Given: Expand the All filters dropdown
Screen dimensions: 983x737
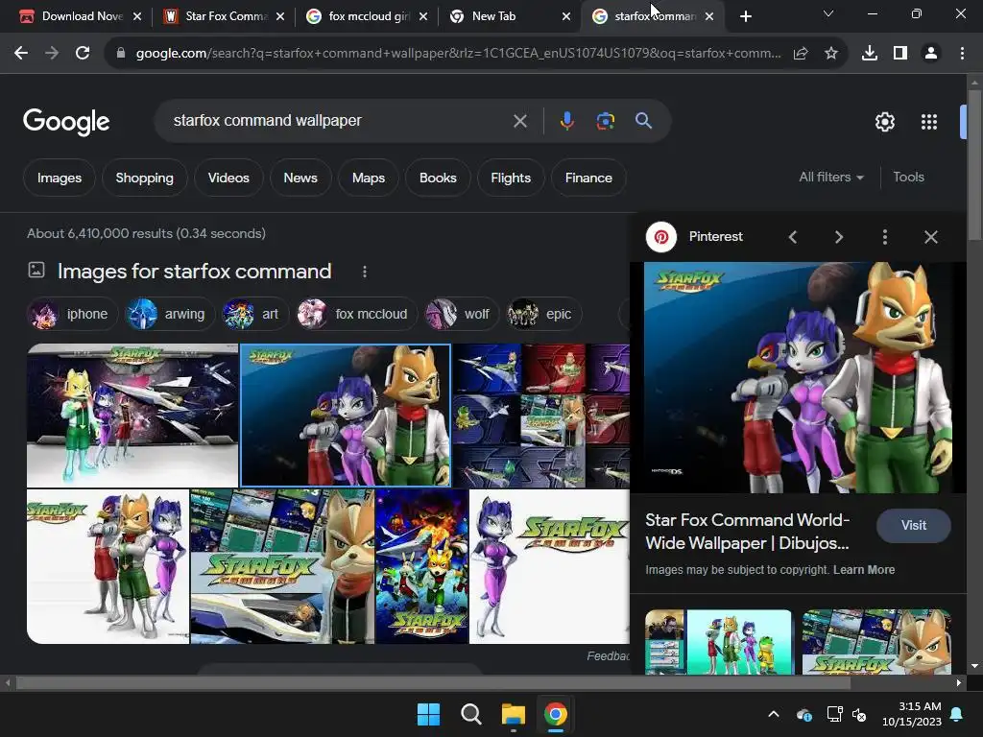Looking at the screenshot, I should pos(831,178).
